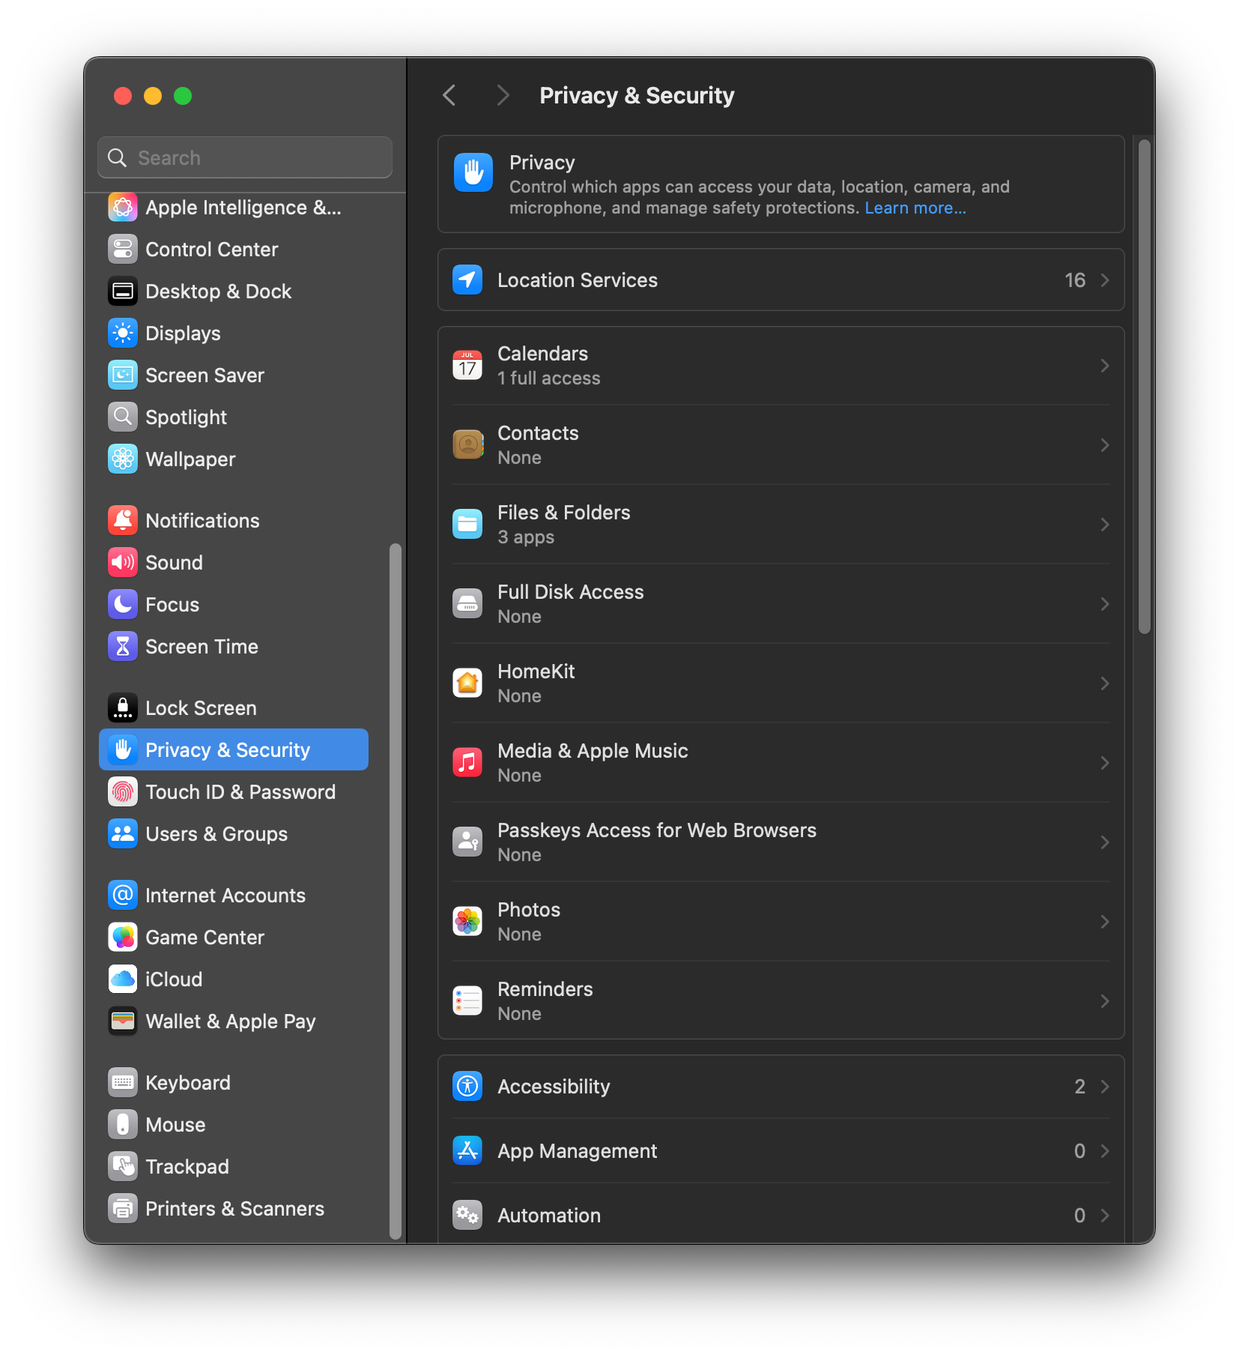Click the Sound speaker icon
Image resolution: width=1239 pixels, height=1355 pixels.
point(123,563)
